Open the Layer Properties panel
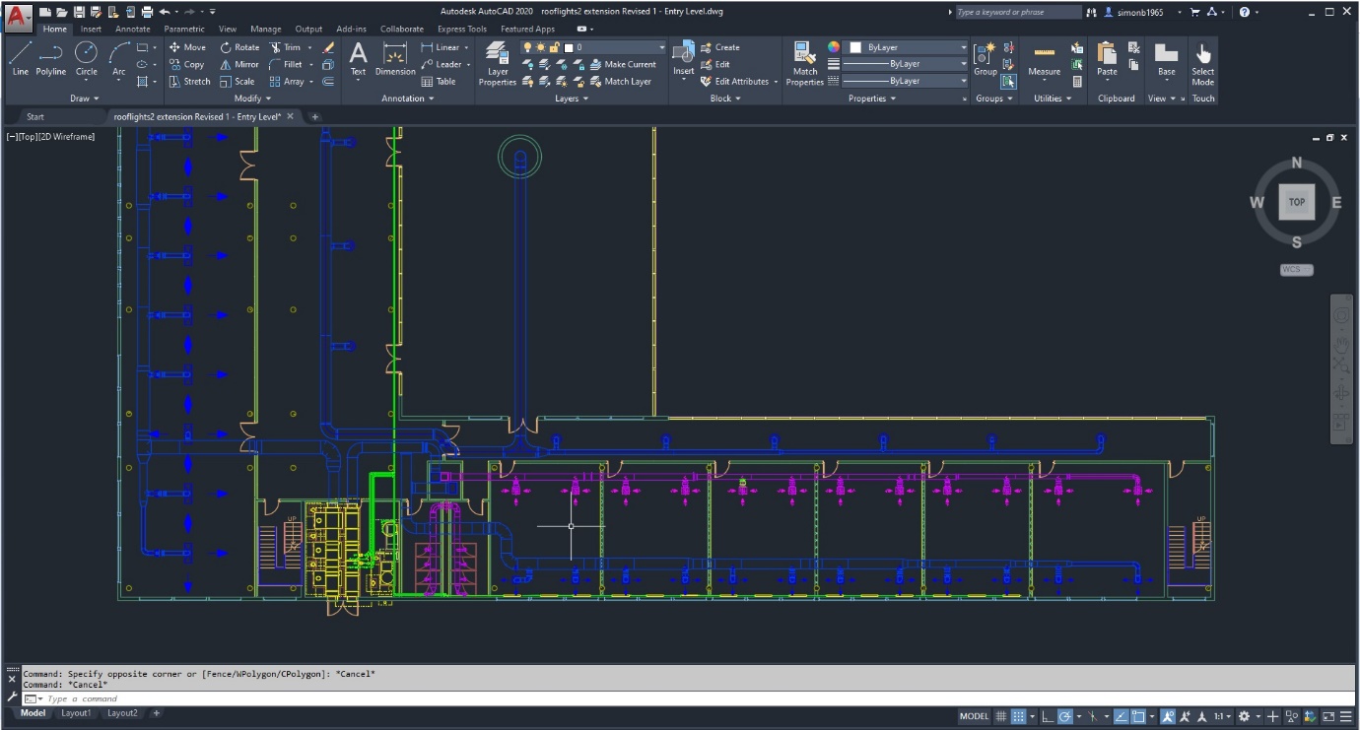Image resolution: width=1360 pixels, height=730 pixels. pos(498,64)
